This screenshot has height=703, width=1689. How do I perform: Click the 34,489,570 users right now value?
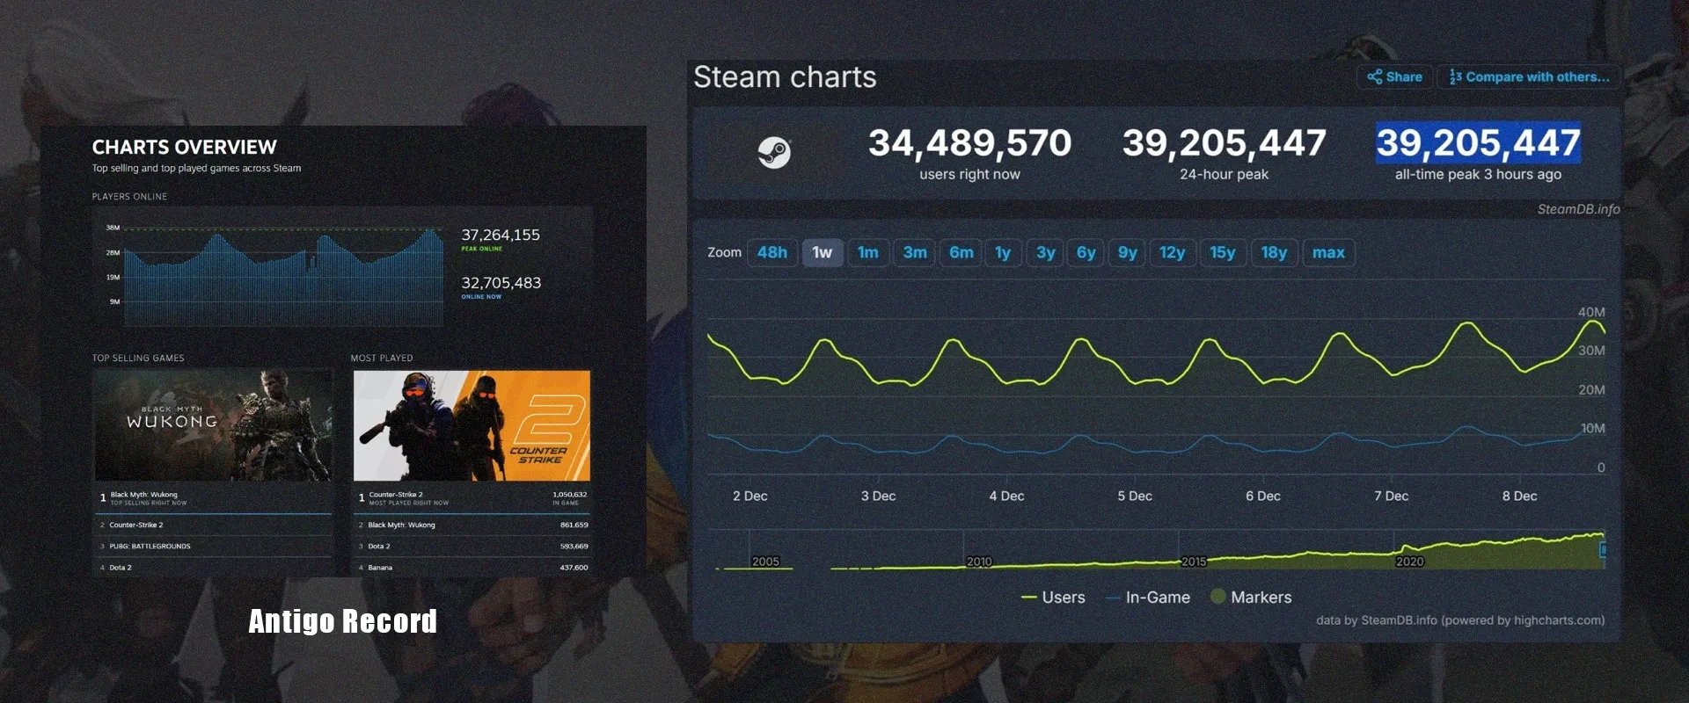pyautogui.click(x=969, y=142)
